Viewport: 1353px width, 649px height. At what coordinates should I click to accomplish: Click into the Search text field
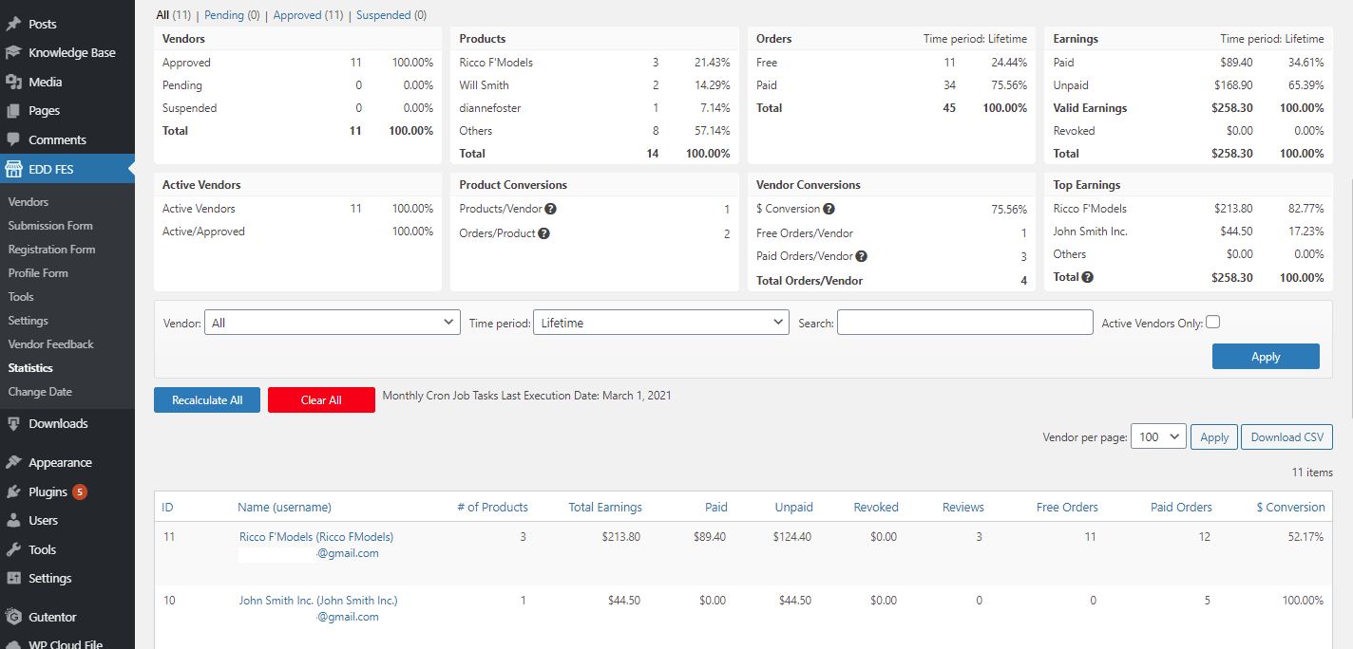[x=964, y=323]
